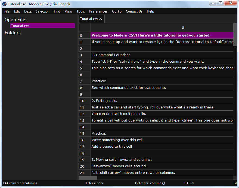
Task: Open the Preferences menu
Action: [98, 11]
